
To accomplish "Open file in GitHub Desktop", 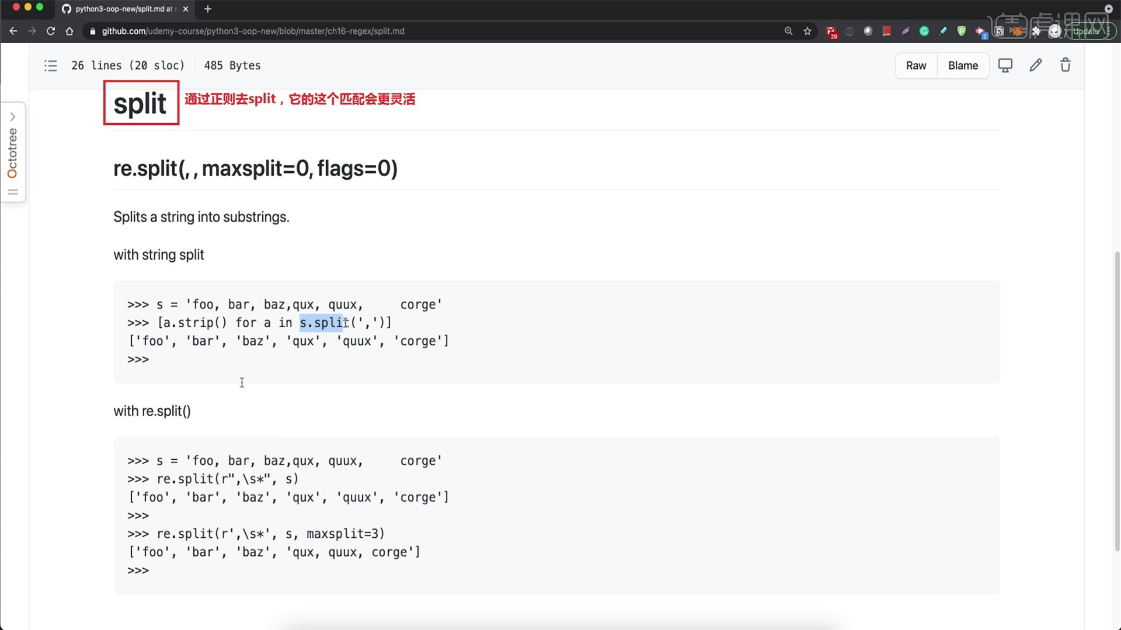I will pyautogui.click(x=1005, y=65).
